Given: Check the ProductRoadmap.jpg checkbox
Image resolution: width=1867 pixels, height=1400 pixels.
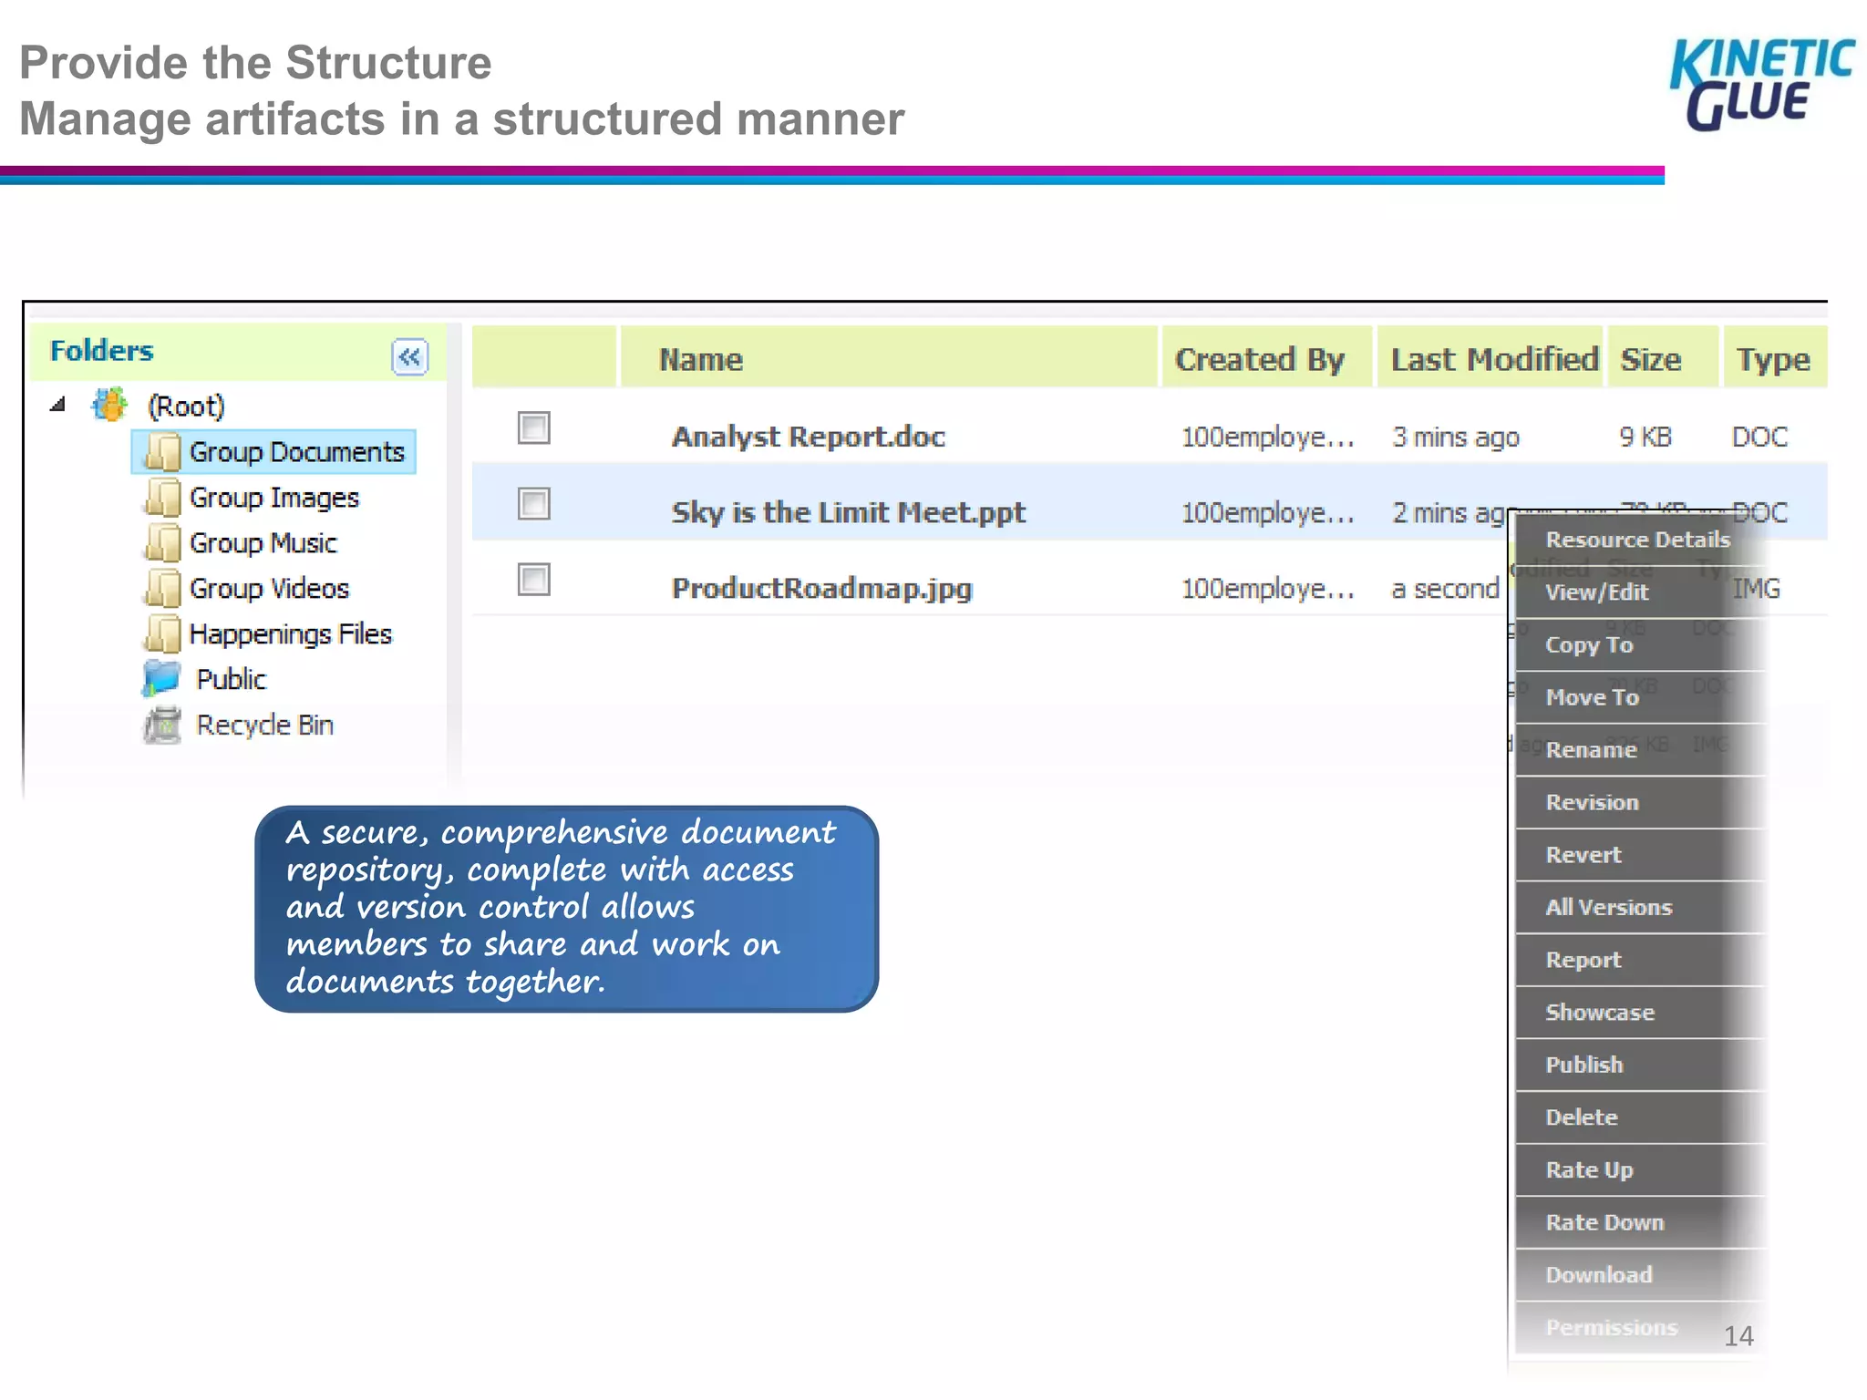Looking at the screenshot, I should pyautogui.click(x=533, y=579).
